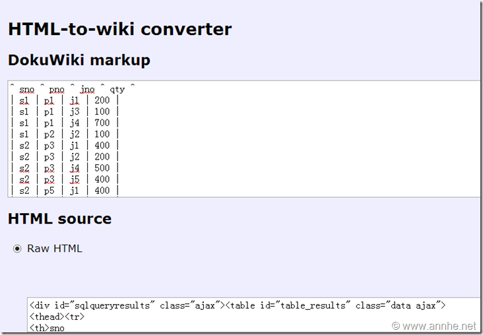
Task: Click the "HTML source" heading
Action: coord(59,218)
